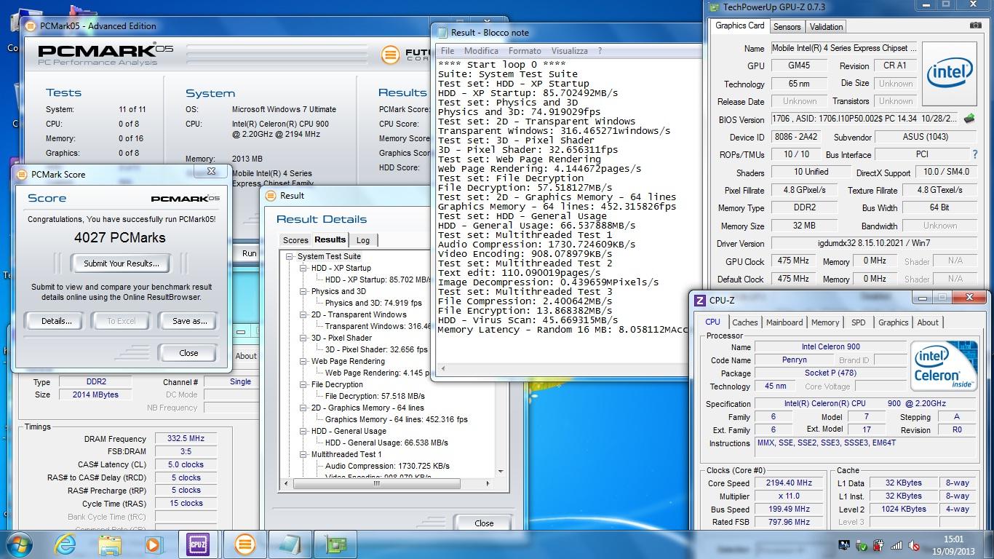Select tree row 'Audio Compression: 1730.725 KB/s'
994x559 pixels.
pos(387,466)
